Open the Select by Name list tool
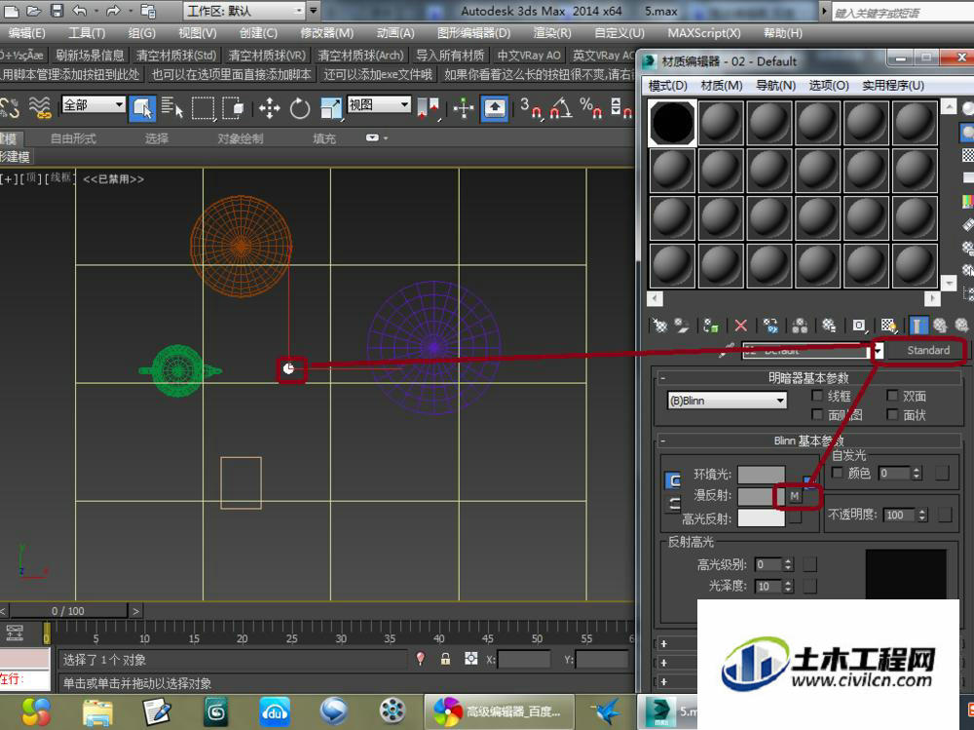Viewport: 974px width, 730px height. (x=172, y=108)
